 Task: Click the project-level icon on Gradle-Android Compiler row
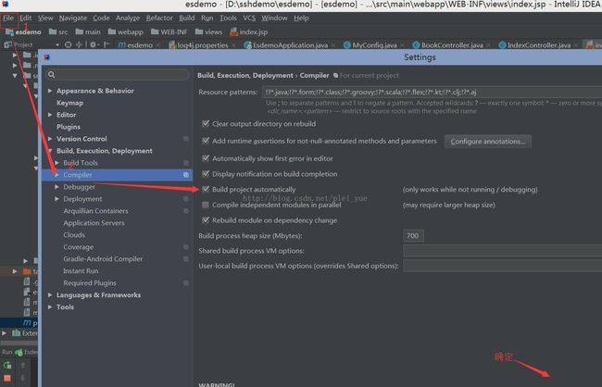point(186,258)
